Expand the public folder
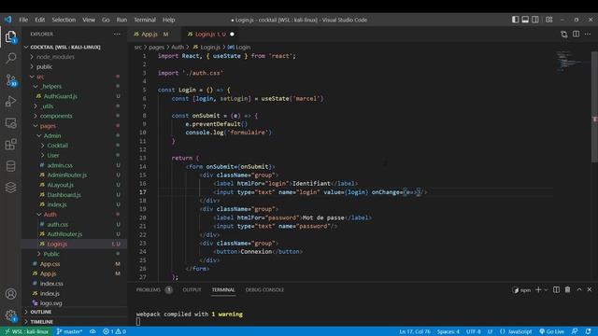 pyautogui.click(x=44, y=66)
